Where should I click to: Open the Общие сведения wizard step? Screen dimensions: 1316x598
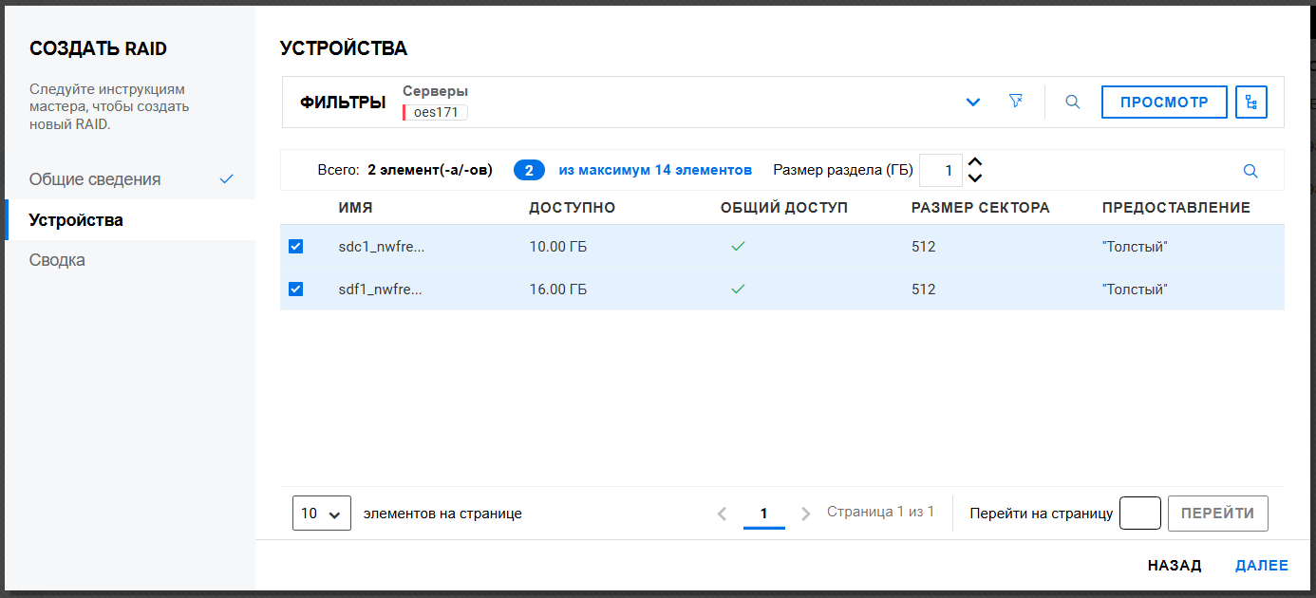tap(95, 179)
